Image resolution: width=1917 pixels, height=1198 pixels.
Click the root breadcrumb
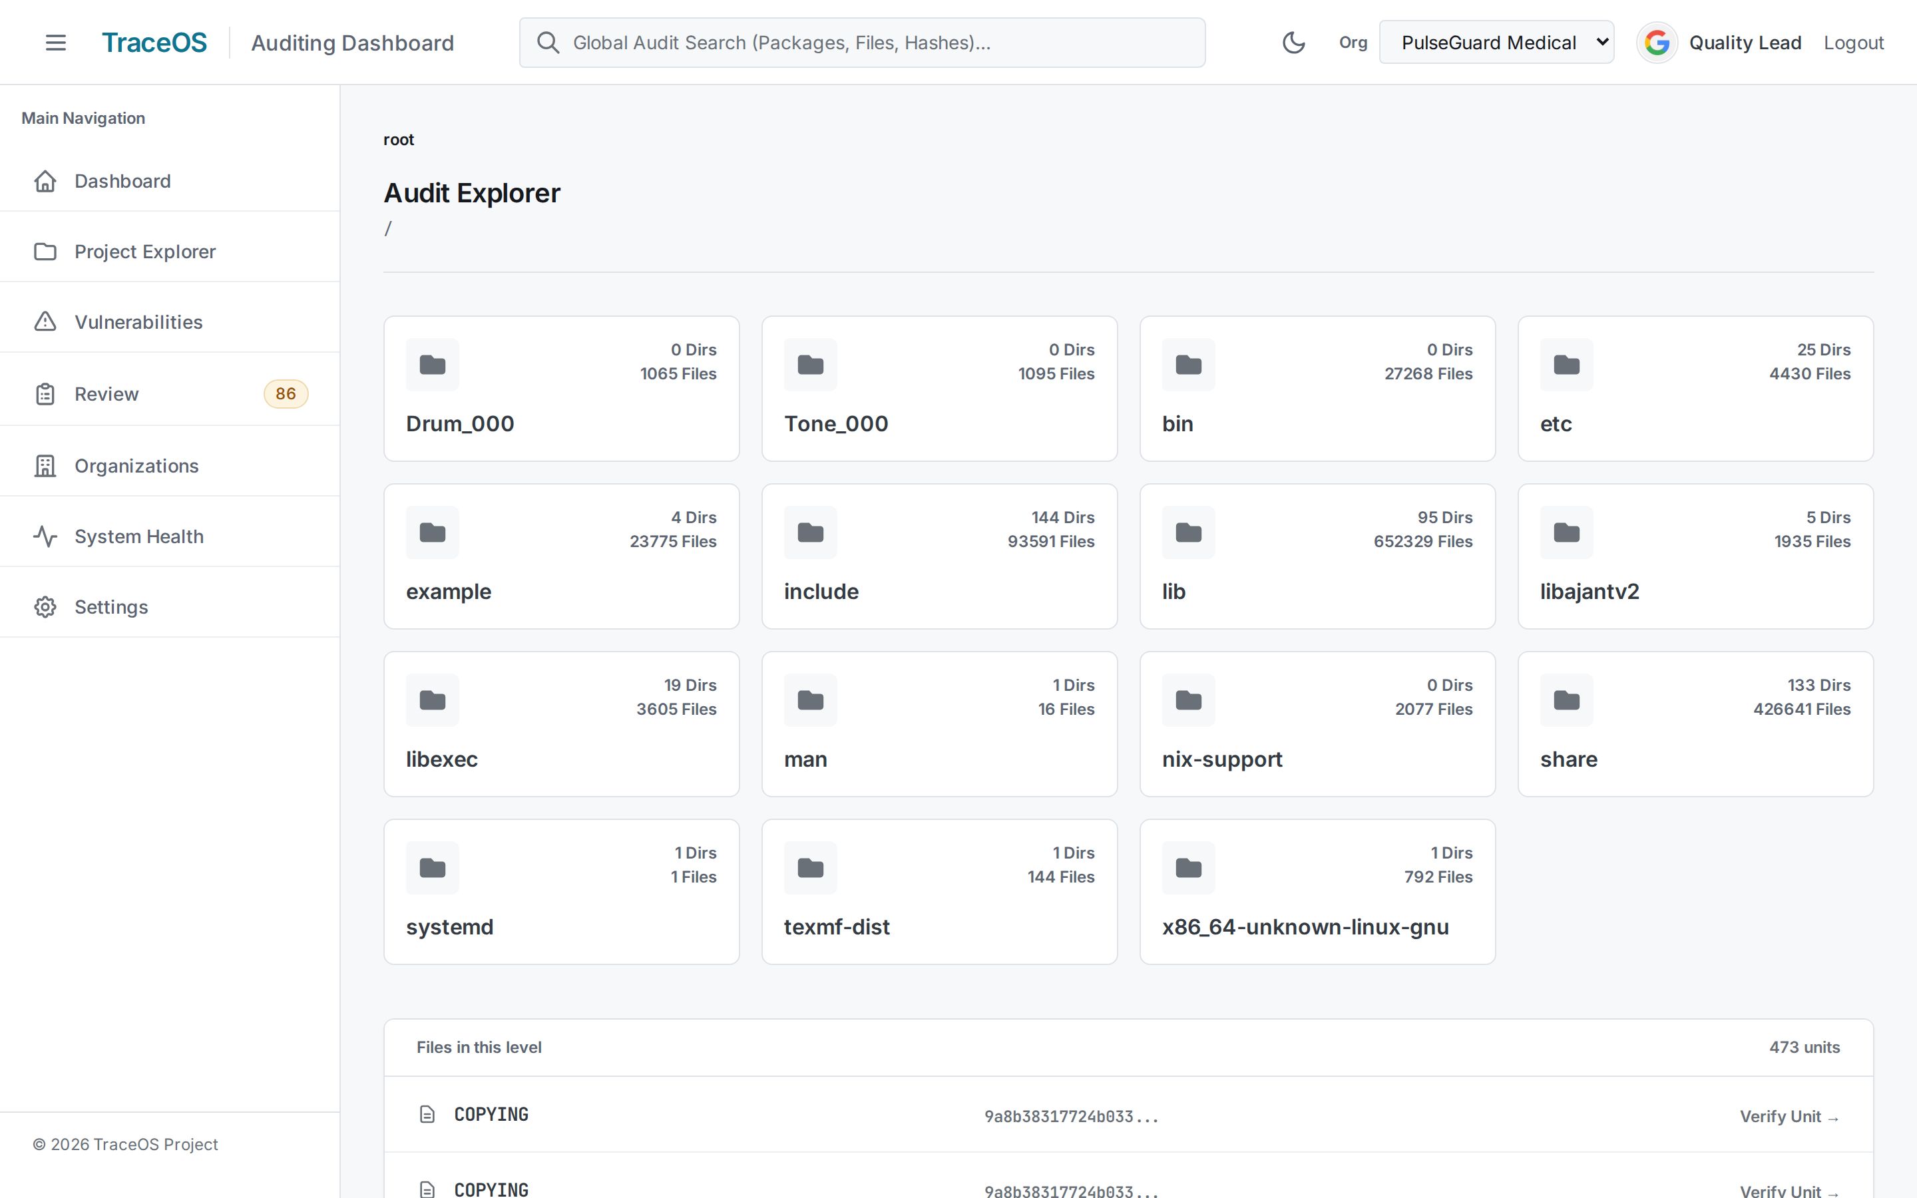tap(399, 140)
